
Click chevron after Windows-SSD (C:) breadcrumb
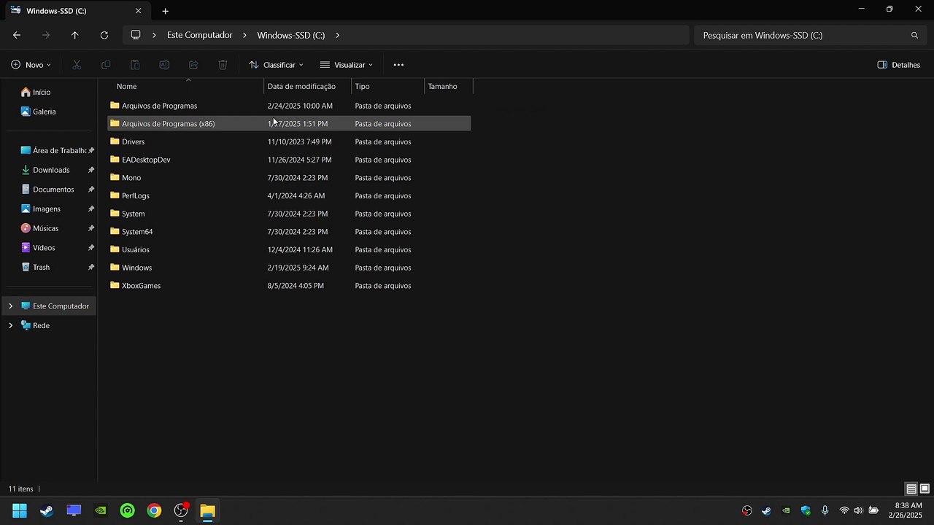[x=337, y=35]
